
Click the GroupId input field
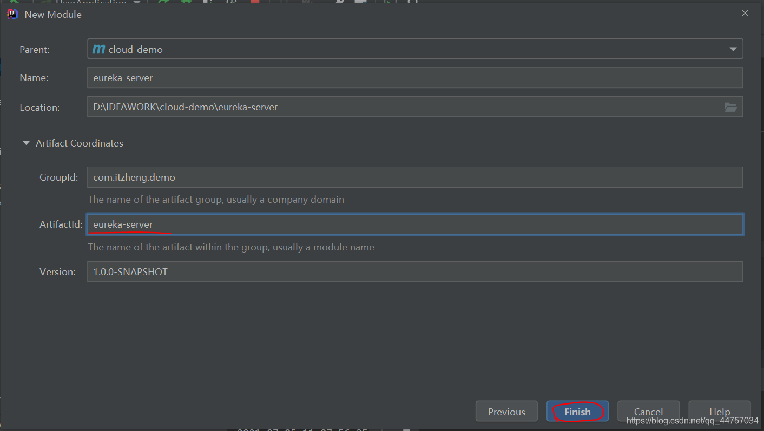coord(415,177)
